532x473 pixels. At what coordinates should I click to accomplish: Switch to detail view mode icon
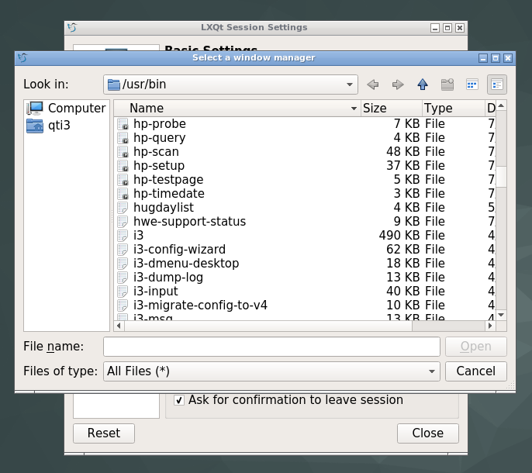tap(496, 85)
